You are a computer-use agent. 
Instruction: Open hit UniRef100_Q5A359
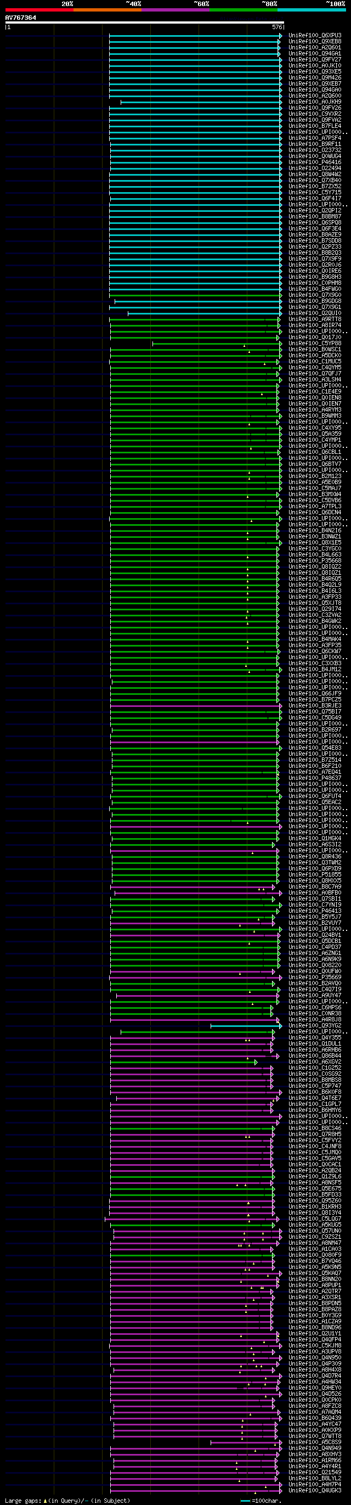click(315, 434)
